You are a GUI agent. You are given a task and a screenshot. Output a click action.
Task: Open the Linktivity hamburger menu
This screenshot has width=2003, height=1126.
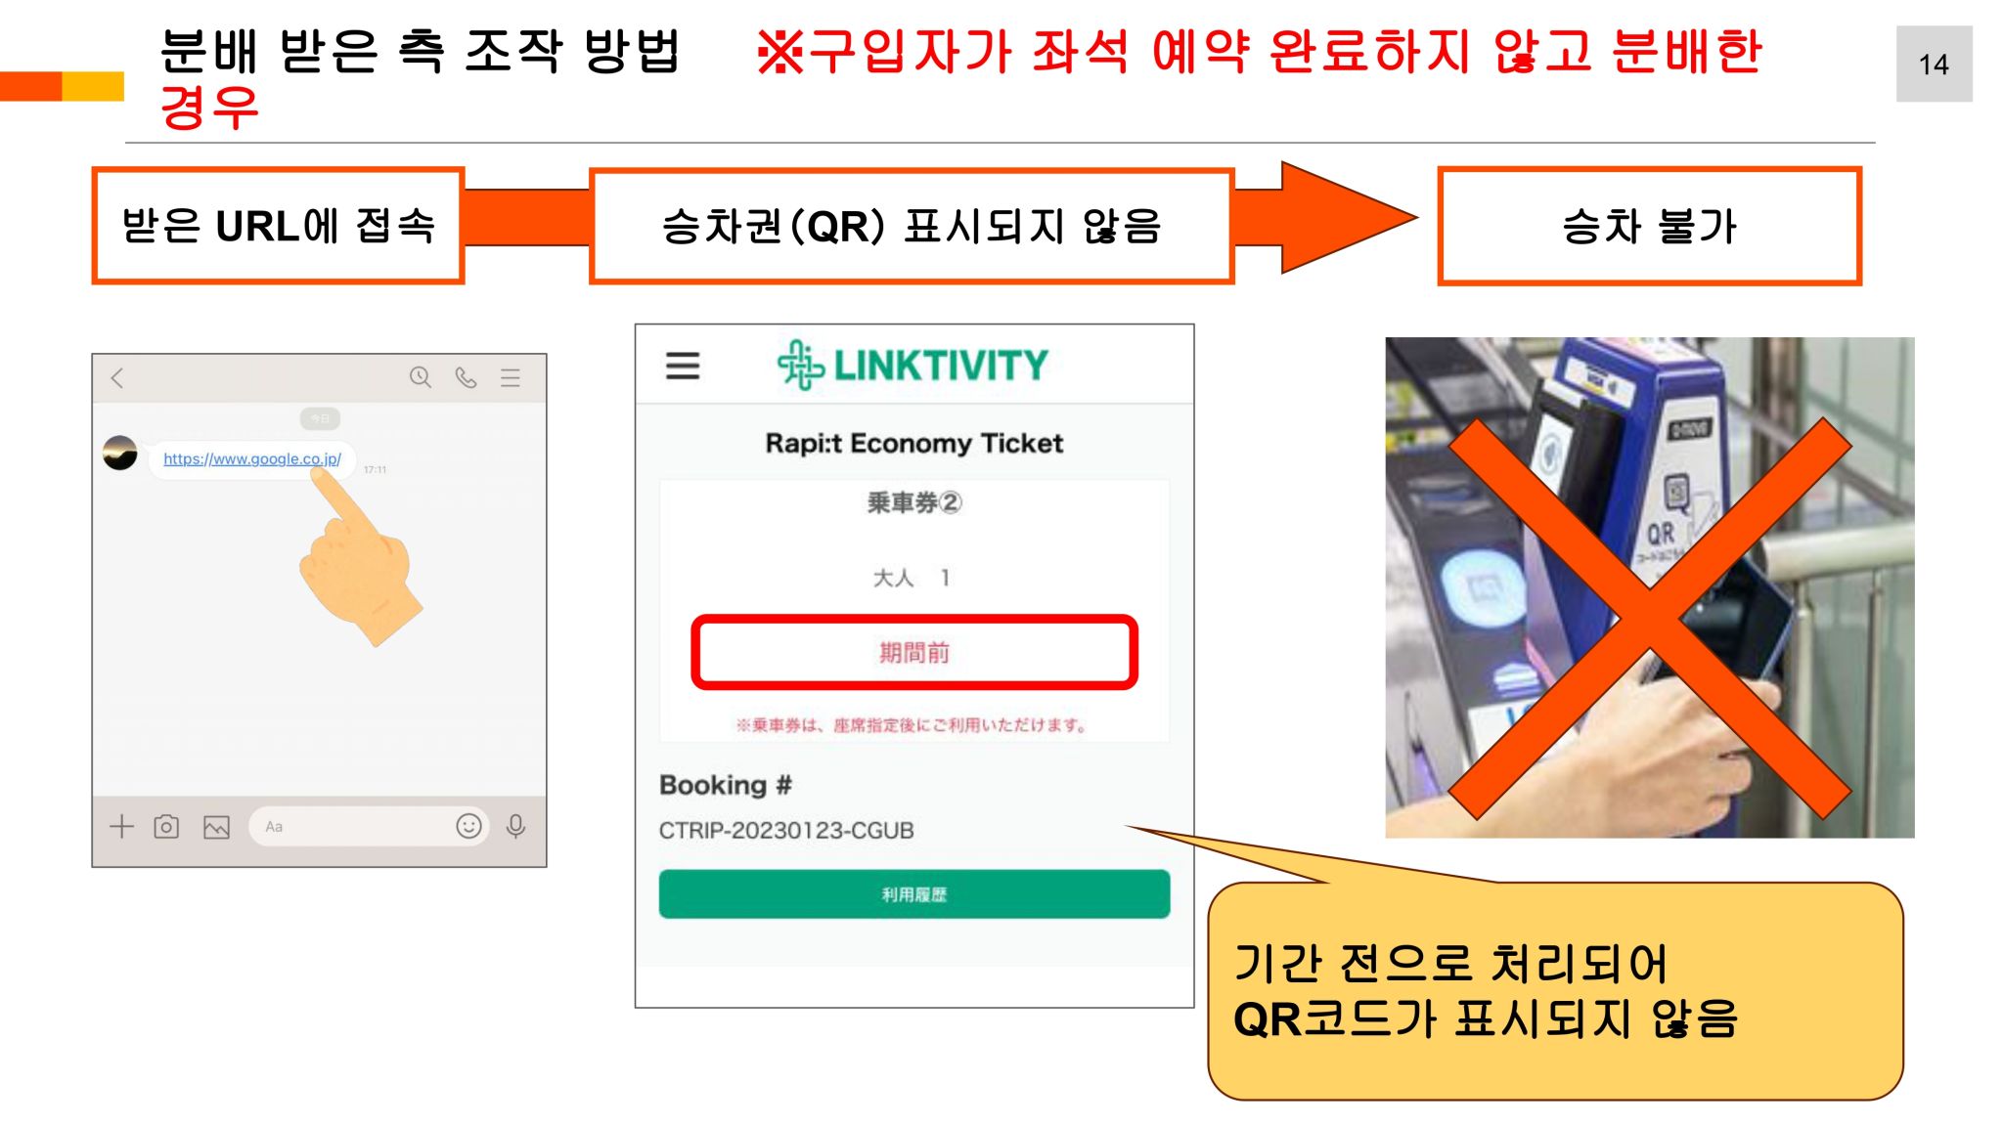tap(683, 366)
